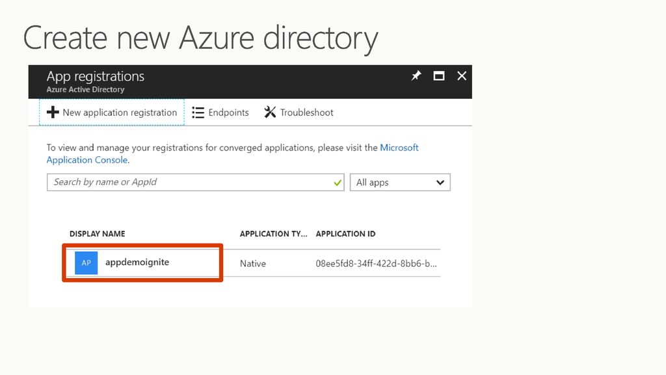Expand the All apps filter dropdown
The image size is (666, 375).
pyautogui.click(x=400, y=182)
